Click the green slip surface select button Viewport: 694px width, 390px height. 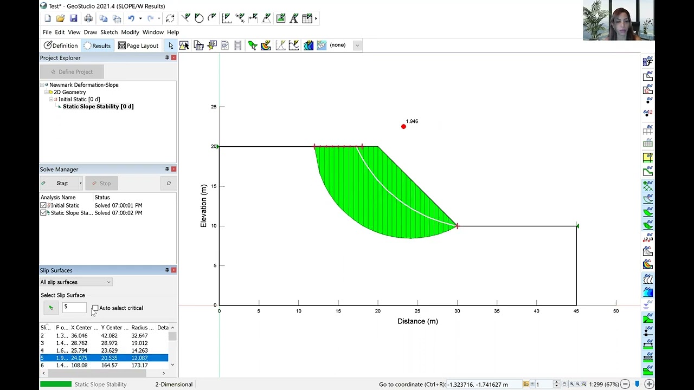51,308
